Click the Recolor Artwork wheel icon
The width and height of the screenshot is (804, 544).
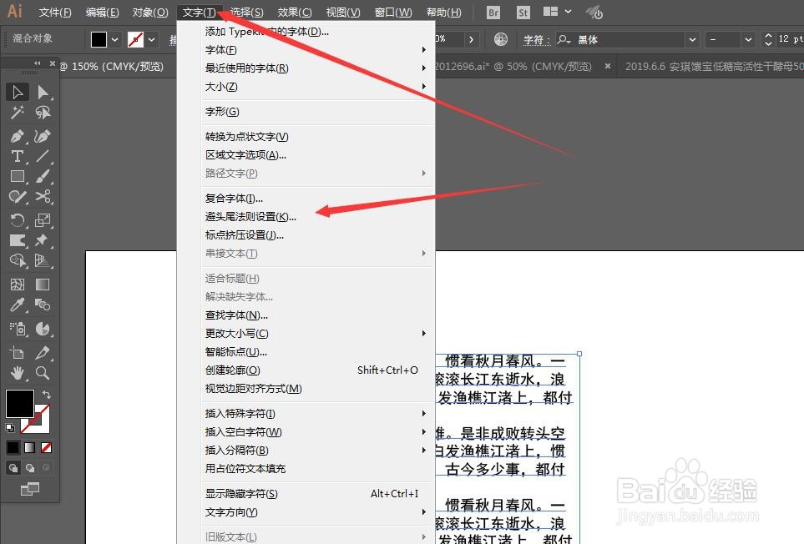click(500, 39)
